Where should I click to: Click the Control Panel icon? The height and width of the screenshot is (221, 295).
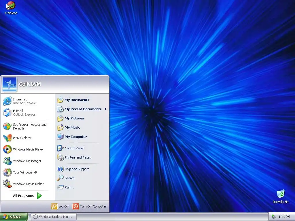click(x=60, y=148)
